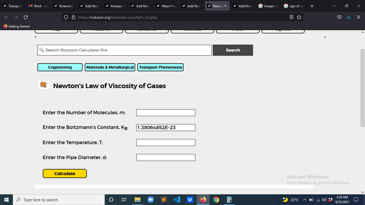365x205 pixels.
Task: Click the browser Forward arrow
Action: click(x=16, y=17)
